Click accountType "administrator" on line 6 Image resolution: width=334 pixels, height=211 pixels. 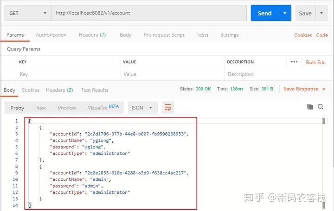[110, 153]
